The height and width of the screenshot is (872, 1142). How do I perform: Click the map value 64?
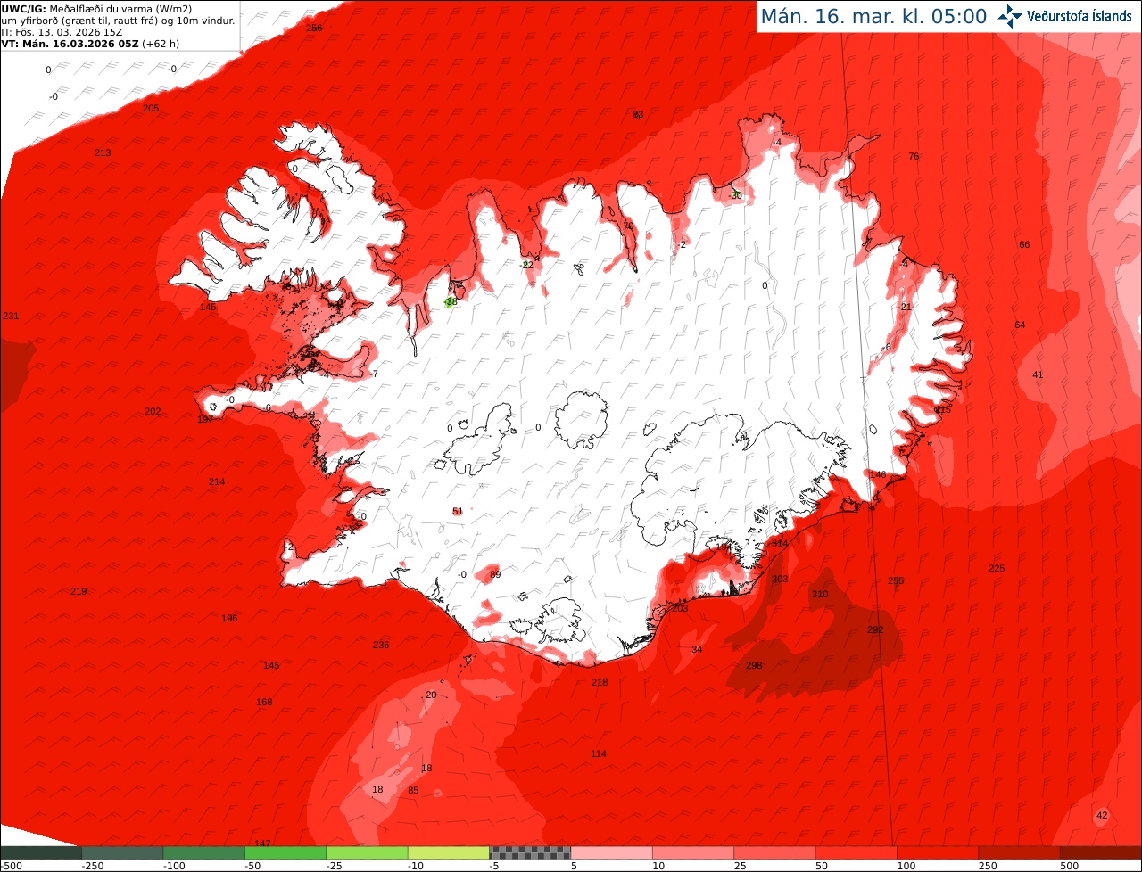point(1020,325)
